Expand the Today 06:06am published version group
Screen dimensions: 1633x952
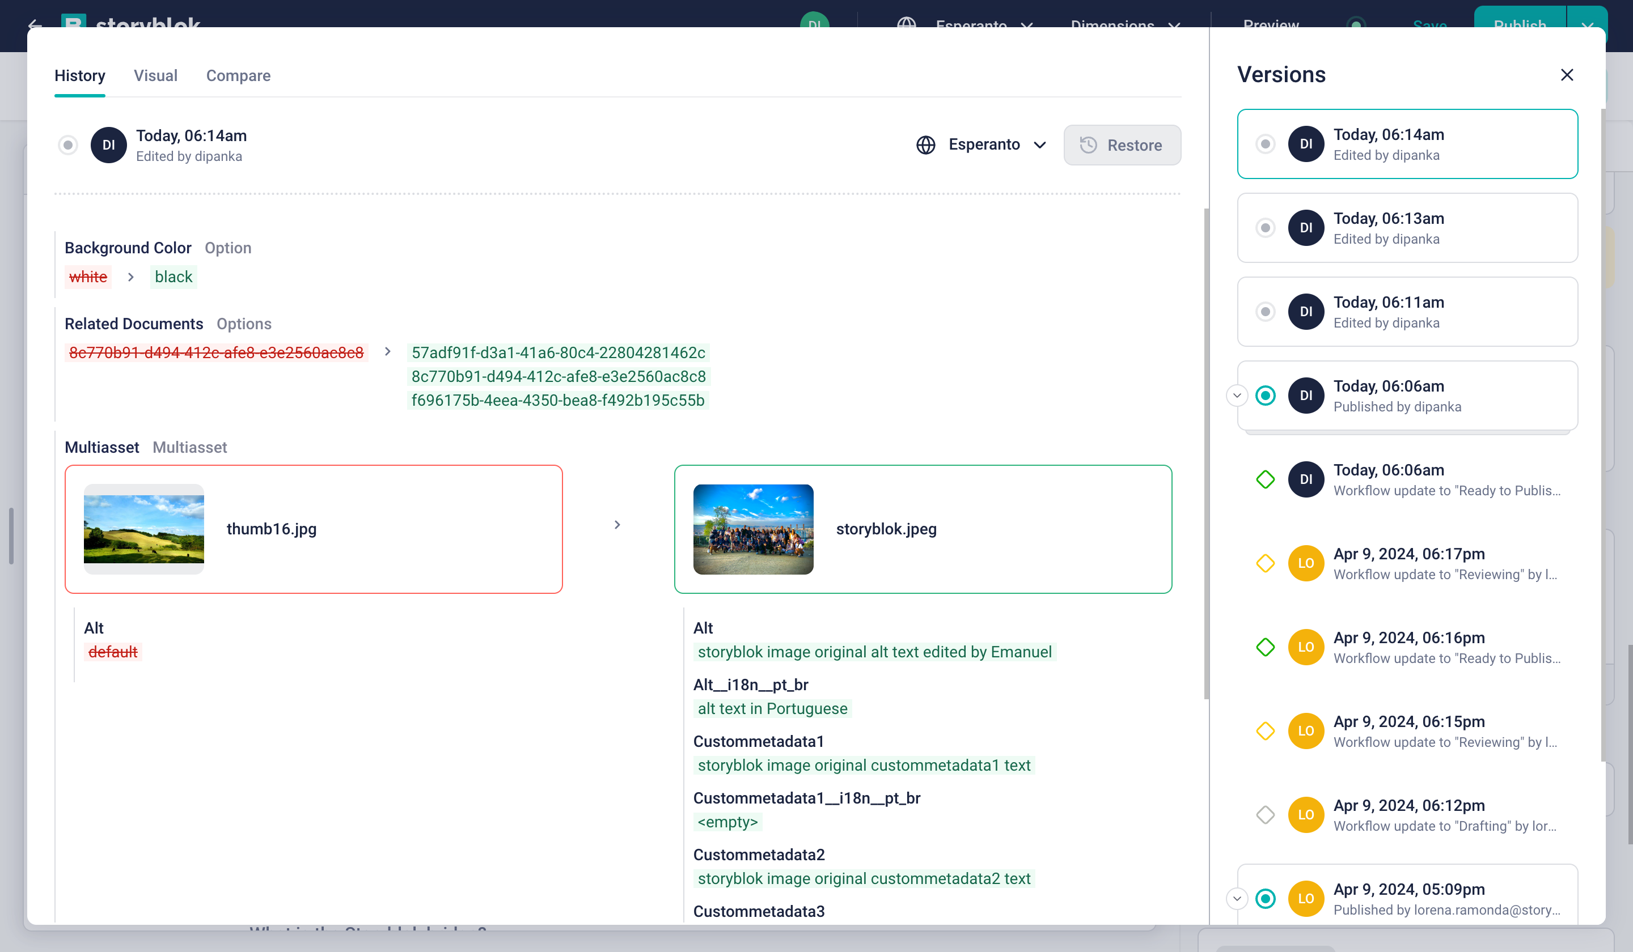1237,395
